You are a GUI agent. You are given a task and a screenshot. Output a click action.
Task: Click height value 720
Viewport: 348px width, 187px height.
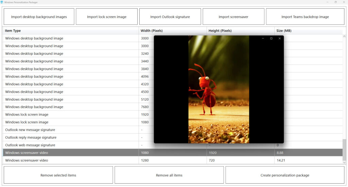click(212, 160)
